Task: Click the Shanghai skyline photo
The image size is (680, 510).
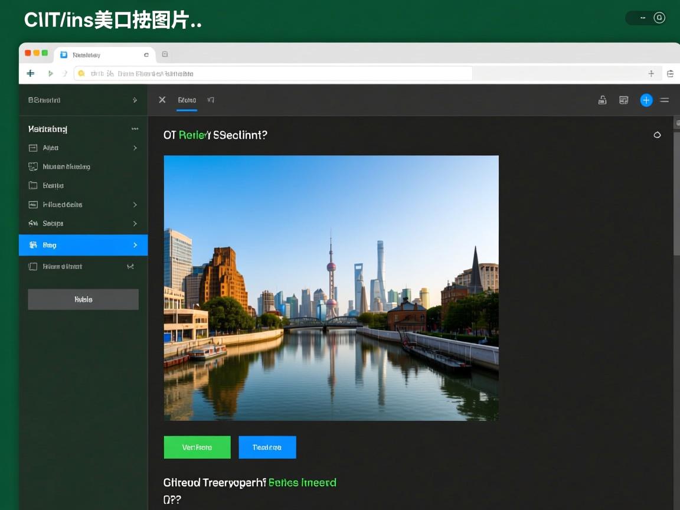Action: [x=331, y=288]
